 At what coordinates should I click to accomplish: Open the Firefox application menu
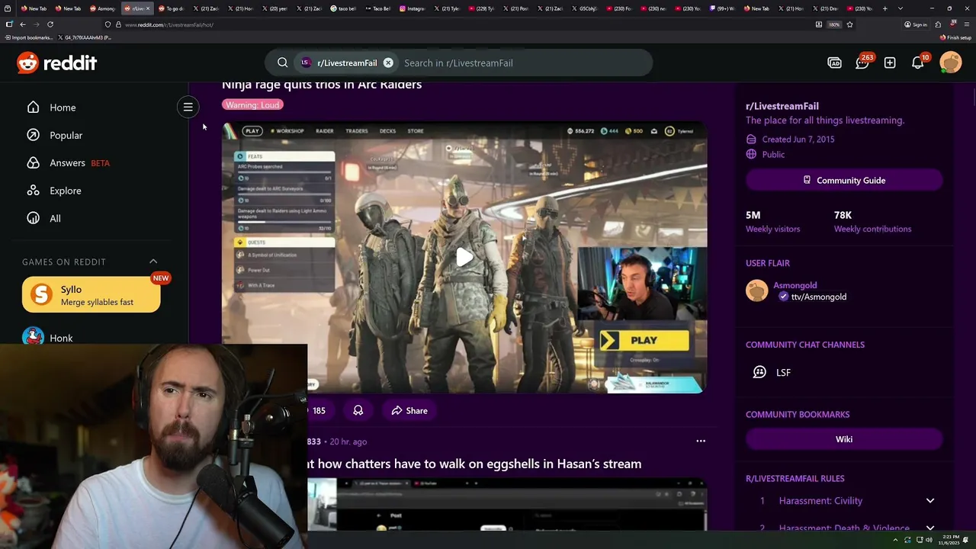tap(967, 24)
